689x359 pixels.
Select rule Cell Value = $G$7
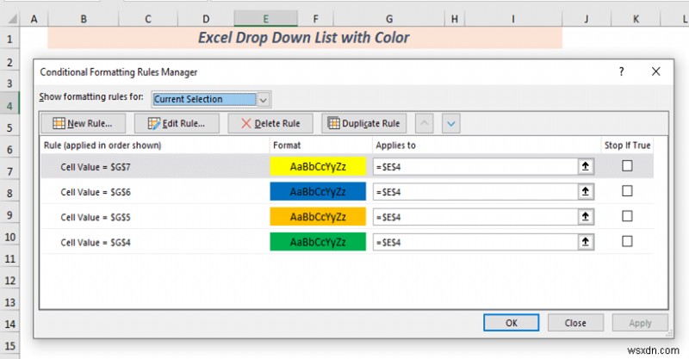pyautogui.click(x=96, y=167)
